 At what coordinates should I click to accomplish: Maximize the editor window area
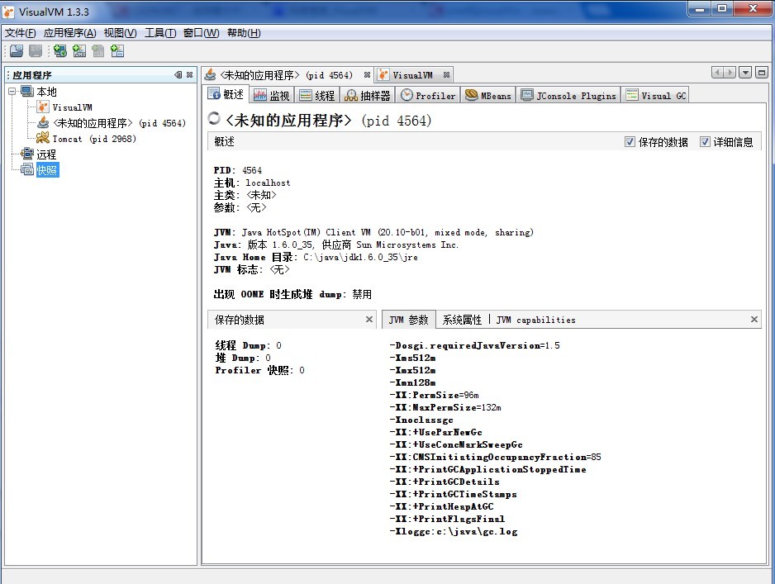762,73
